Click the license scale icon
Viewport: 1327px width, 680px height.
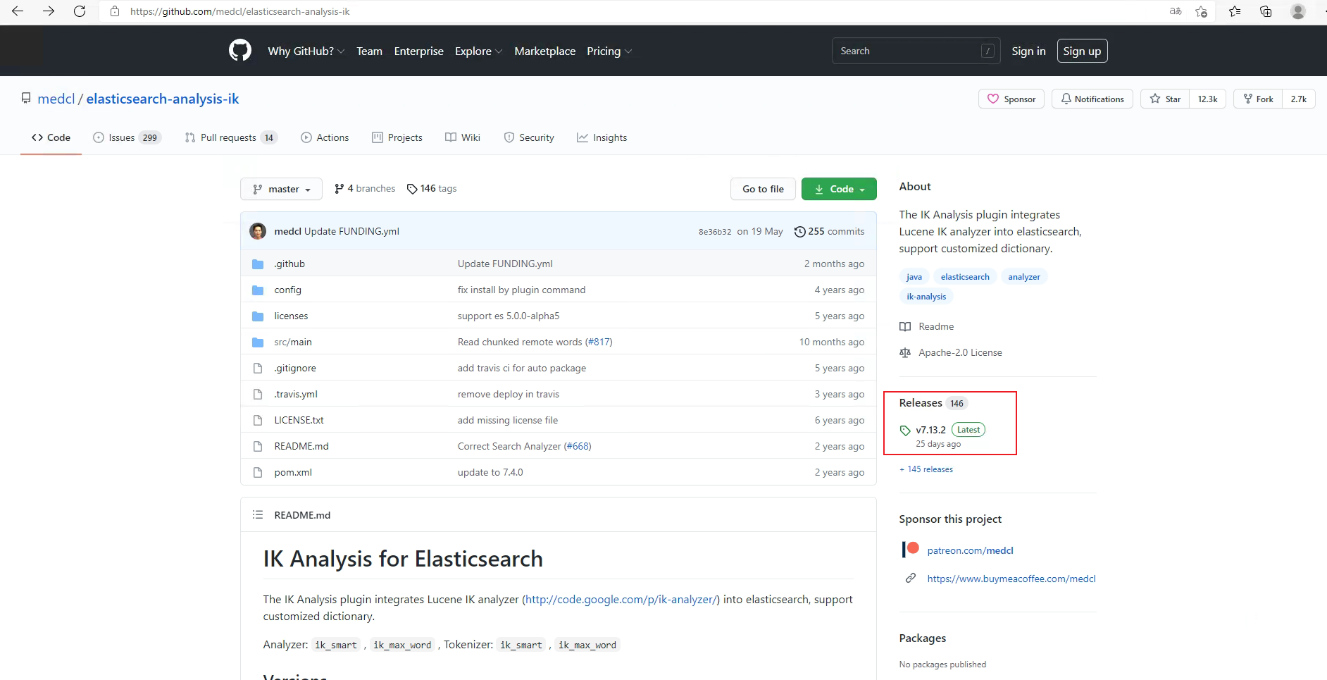[x=905, y=352]
